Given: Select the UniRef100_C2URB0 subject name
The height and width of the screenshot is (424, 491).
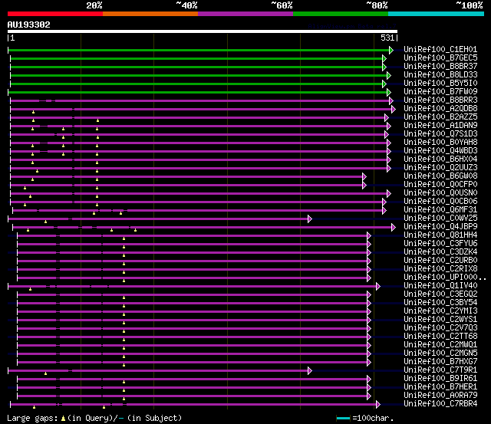Looking at the screenshot, I should click(x=440, y=261).
